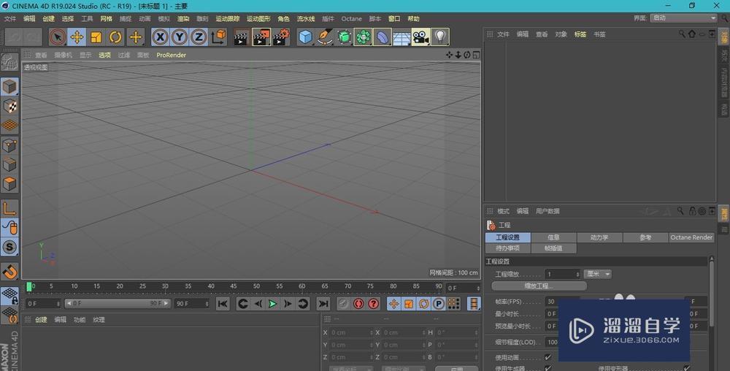The height and width of the screenshot is (371, 730).
Task: Toggle Z axis lock
Action: coord(199,37)
